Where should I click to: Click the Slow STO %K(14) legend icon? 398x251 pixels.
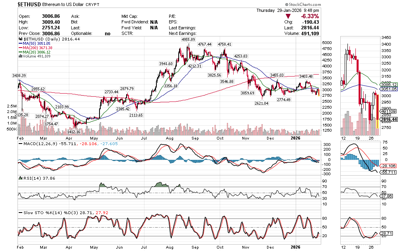[x=21, y=213]
